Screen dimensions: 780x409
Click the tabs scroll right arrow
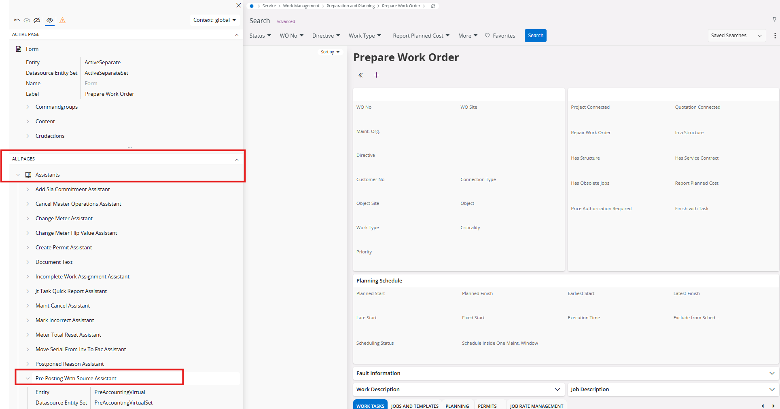[x=773, y=406]
